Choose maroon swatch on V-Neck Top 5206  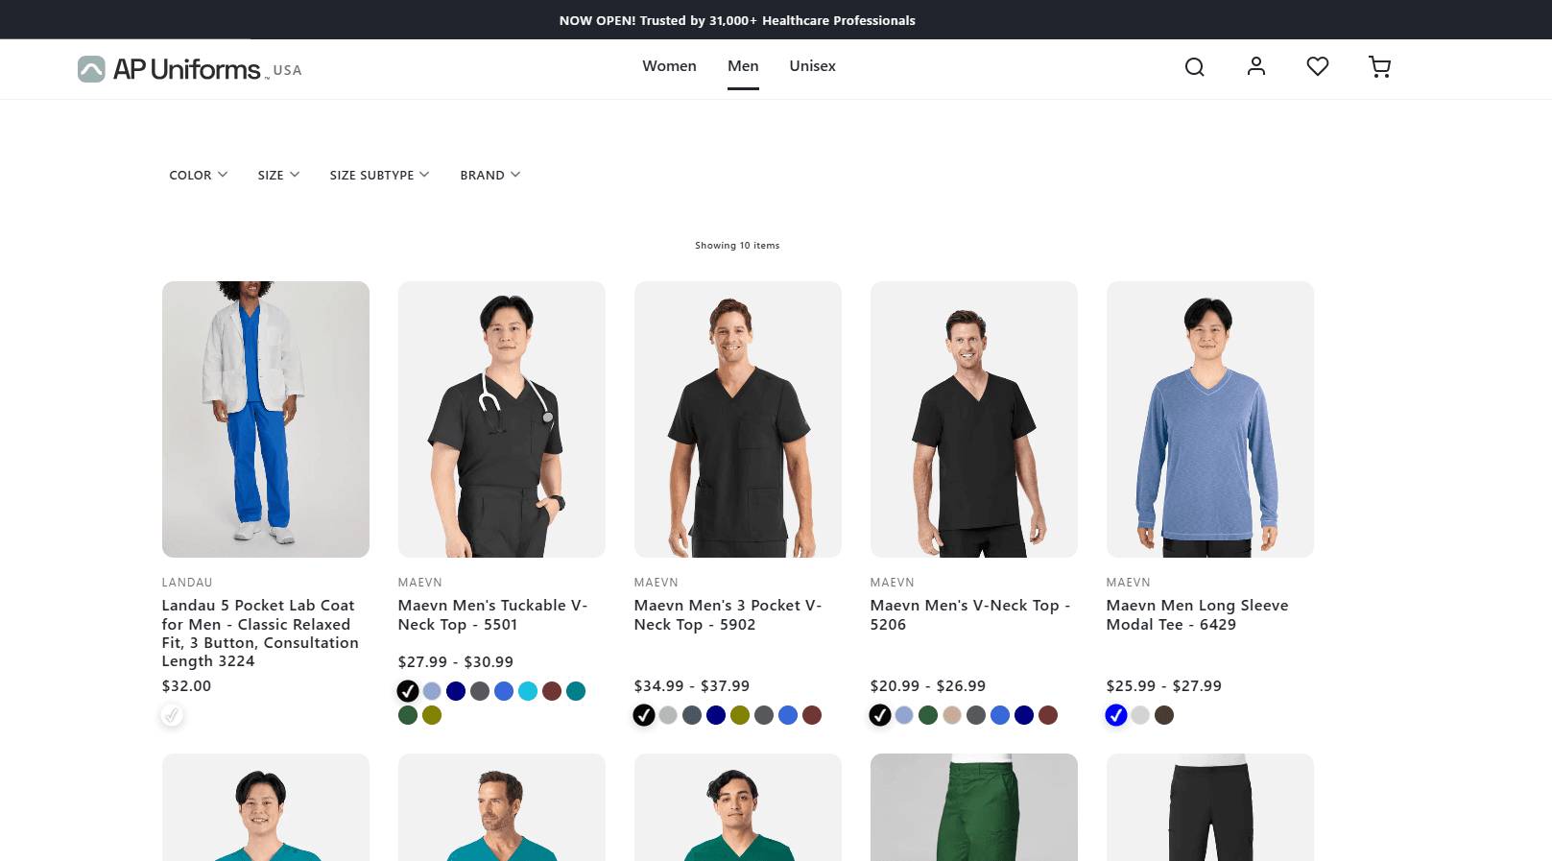click(x=1048, y=715)
